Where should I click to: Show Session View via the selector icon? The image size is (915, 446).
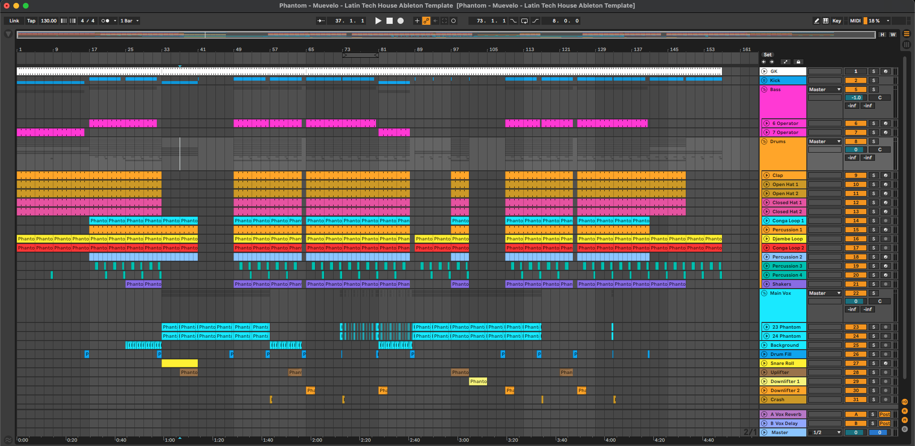906,44
